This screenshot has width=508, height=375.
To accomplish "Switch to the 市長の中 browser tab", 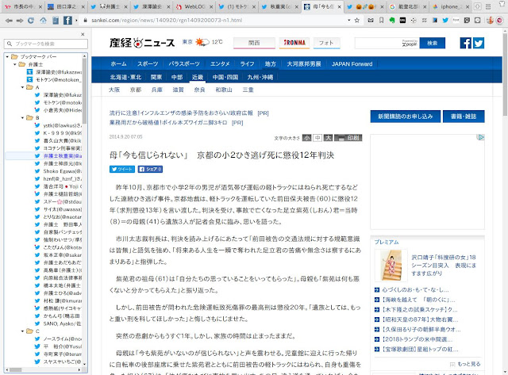I will pos(23,6).
